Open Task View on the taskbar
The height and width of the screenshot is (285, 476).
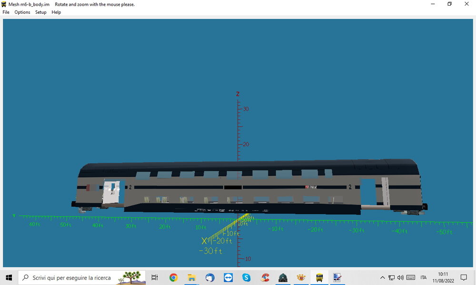point(155,277)
